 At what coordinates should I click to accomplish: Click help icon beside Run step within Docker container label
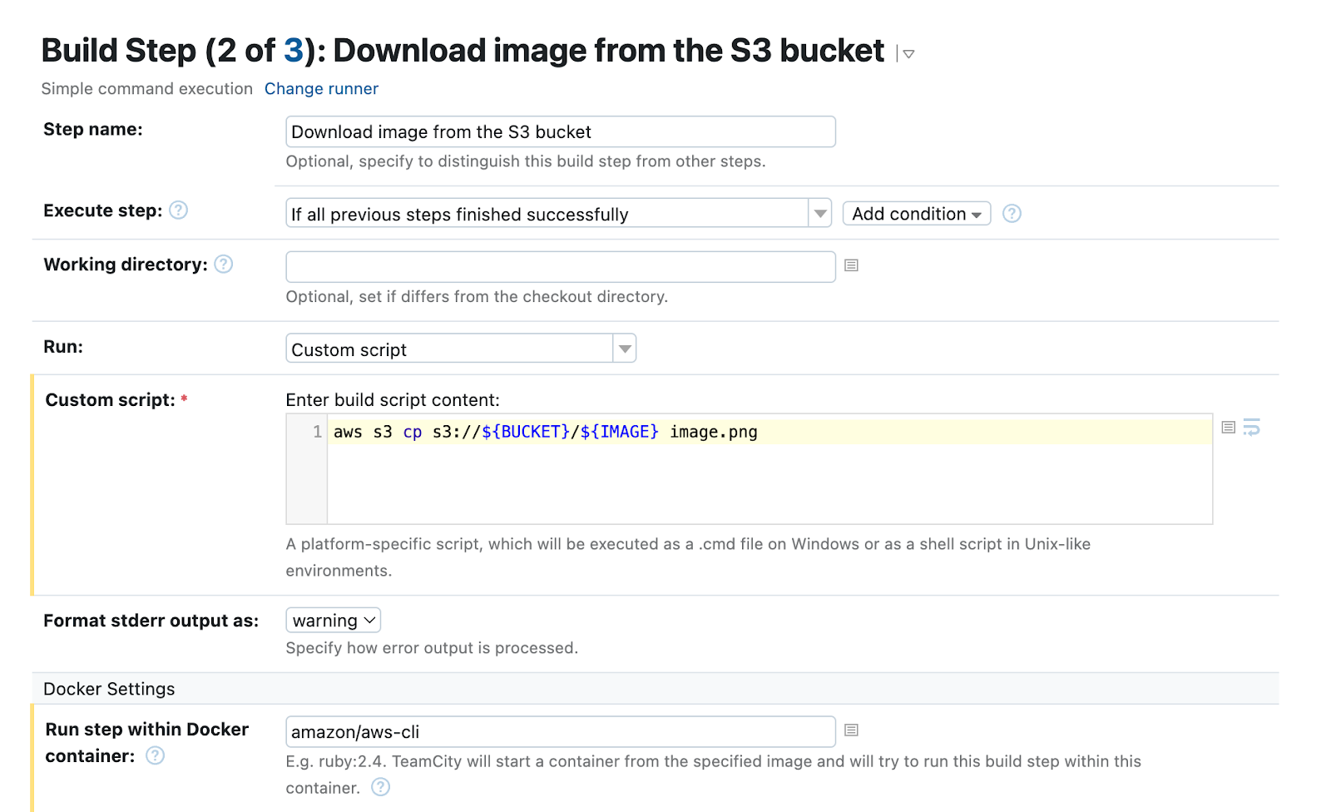coord(156,755)
